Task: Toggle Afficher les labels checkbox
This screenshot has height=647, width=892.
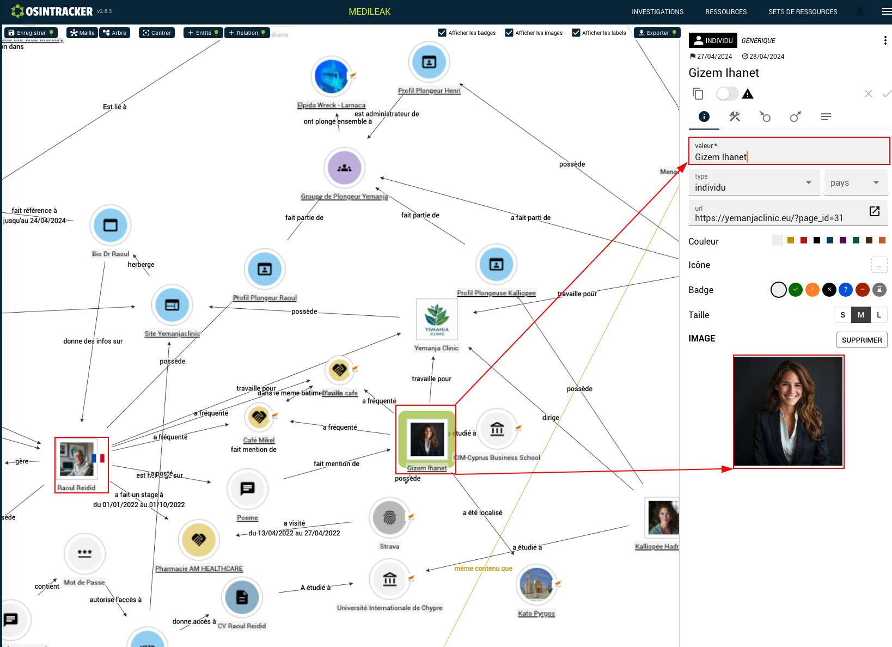Action: [576, 33]
